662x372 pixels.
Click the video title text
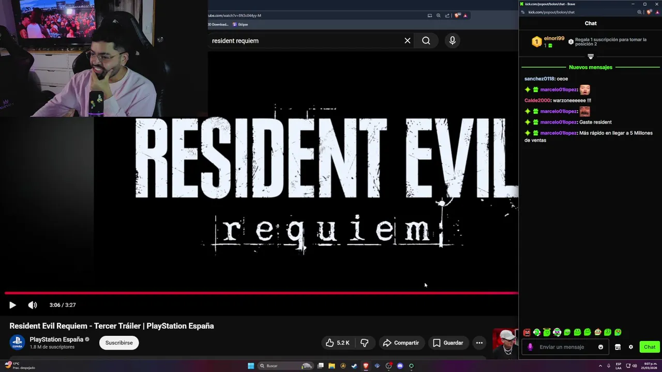click(112, 326)
